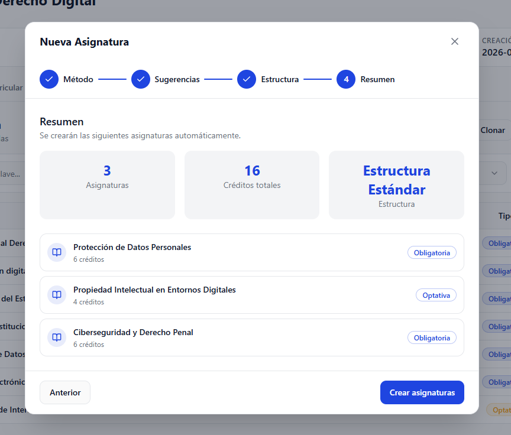The image size is (511, 435).
Task: Select the Obligatoria badge on Ciberseguridad
Action: [432, 337]
